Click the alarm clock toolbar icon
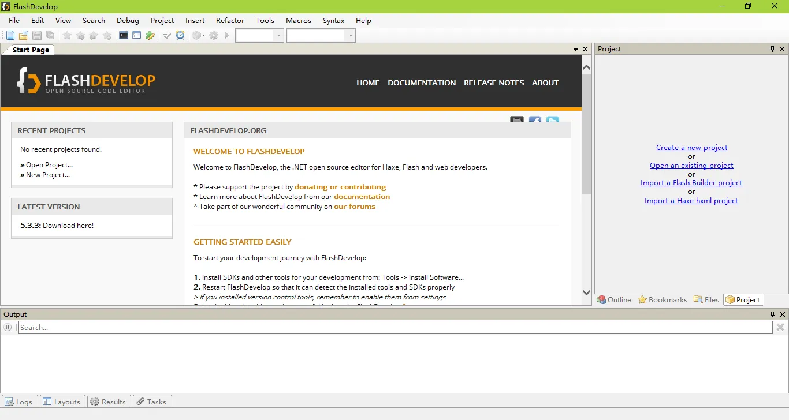Viewport: 789px width, 420px height. pos(180,36)
